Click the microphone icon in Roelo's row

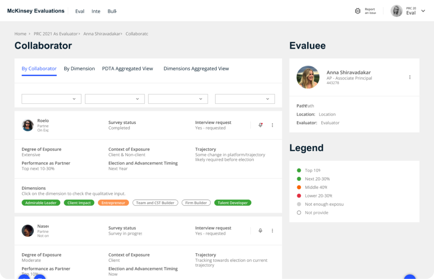click(x=260, y=125)
